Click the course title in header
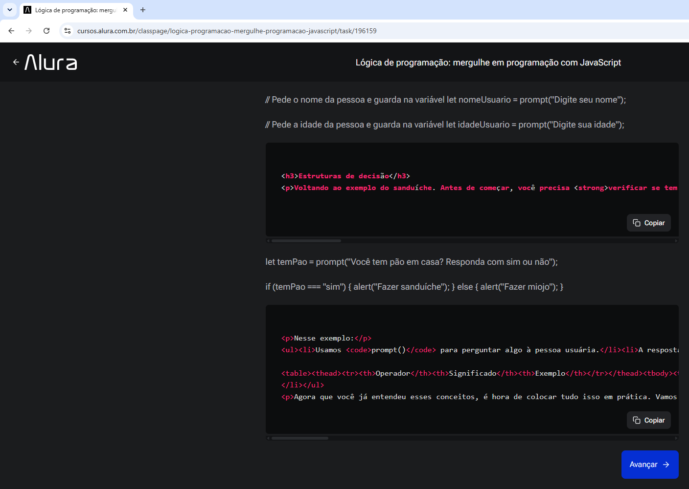Viewport: 689px width, 489px height. click(x=488, y=63)
